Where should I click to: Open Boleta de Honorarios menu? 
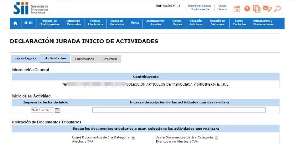(x=117, y=23)
